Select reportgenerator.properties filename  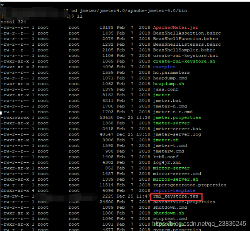190,185
